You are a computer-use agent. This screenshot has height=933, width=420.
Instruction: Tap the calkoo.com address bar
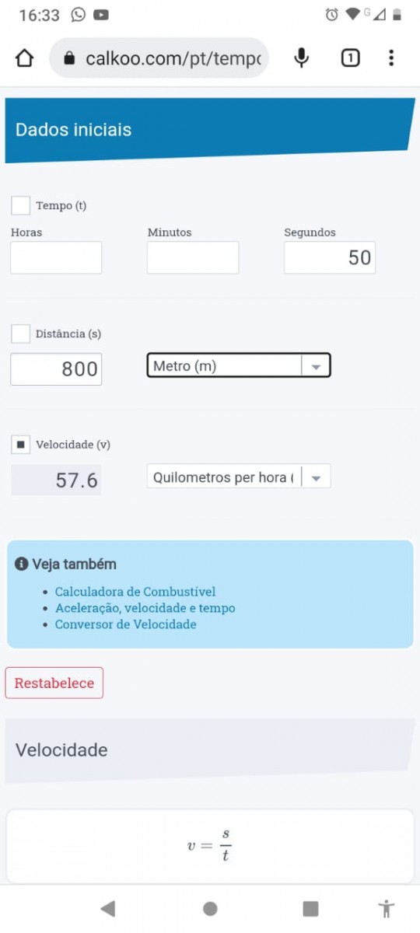pos(159,58)
